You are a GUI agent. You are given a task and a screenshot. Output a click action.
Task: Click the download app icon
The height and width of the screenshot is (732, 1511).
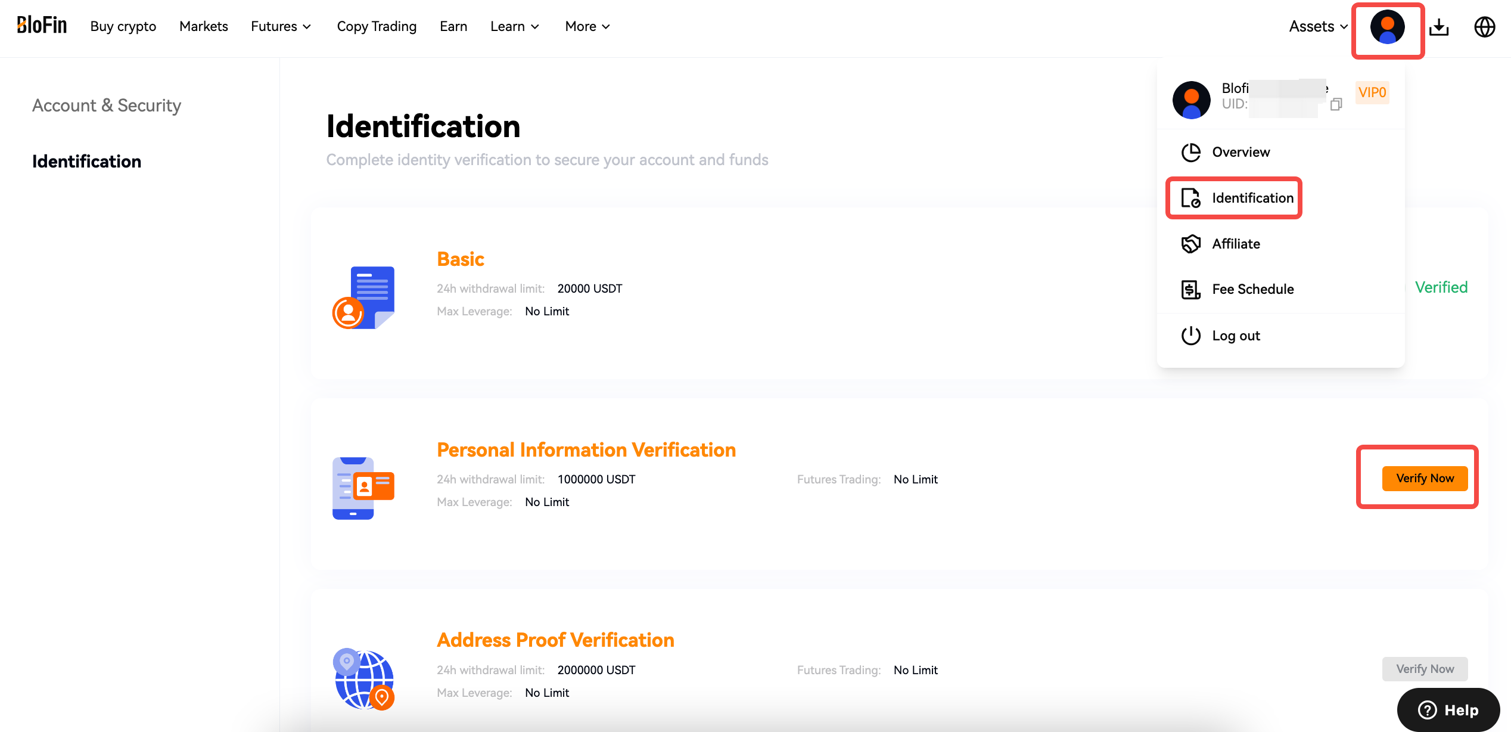click(1439, 27)
